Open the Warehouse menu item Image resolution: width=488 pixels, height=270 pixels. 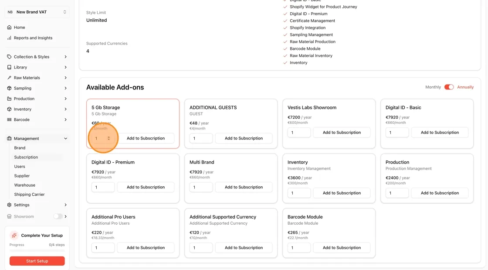coord(24,185)
